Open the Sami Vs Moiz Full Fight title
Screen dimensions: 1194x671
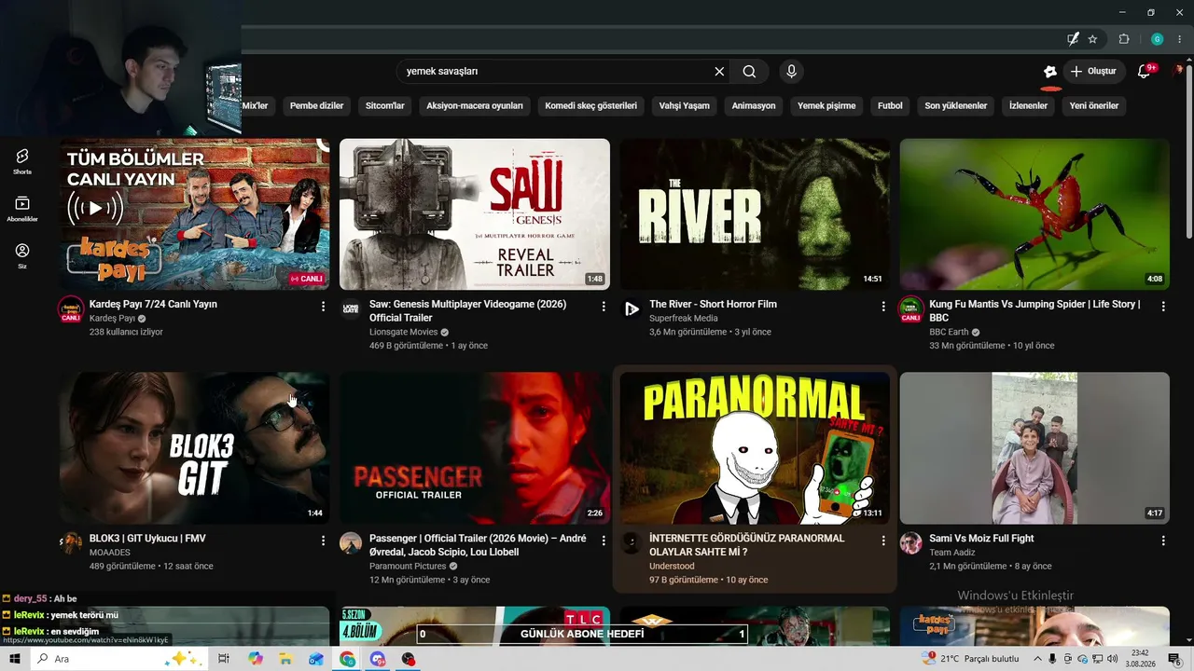pos(981,539)
